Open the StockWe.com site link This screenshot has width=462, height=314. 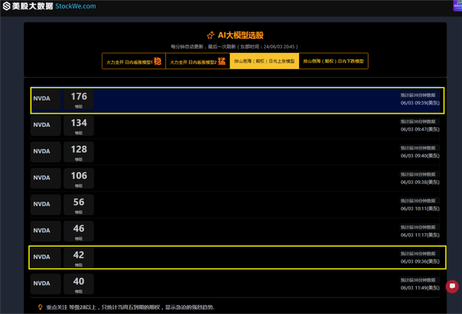75,6
